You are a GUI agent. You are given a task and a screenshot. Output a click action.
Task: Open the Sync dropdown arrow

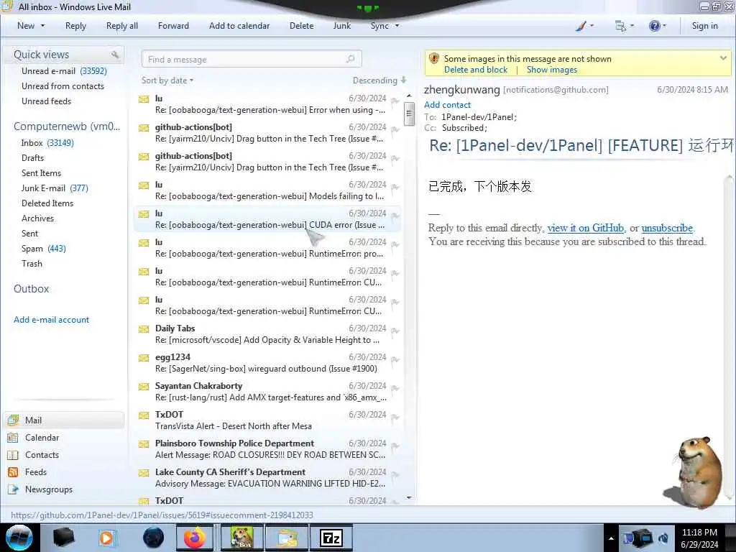click(397, 26)
